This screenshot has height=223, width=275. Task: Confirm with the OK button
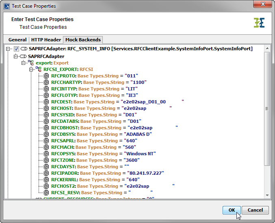tap(232, 210)
